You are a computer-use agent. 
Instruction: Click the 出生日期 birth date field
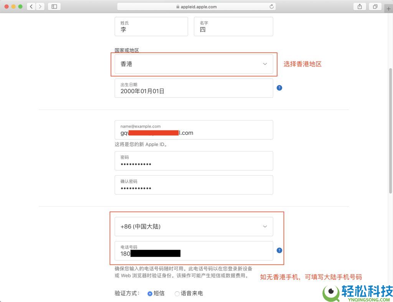pos(194,88)
